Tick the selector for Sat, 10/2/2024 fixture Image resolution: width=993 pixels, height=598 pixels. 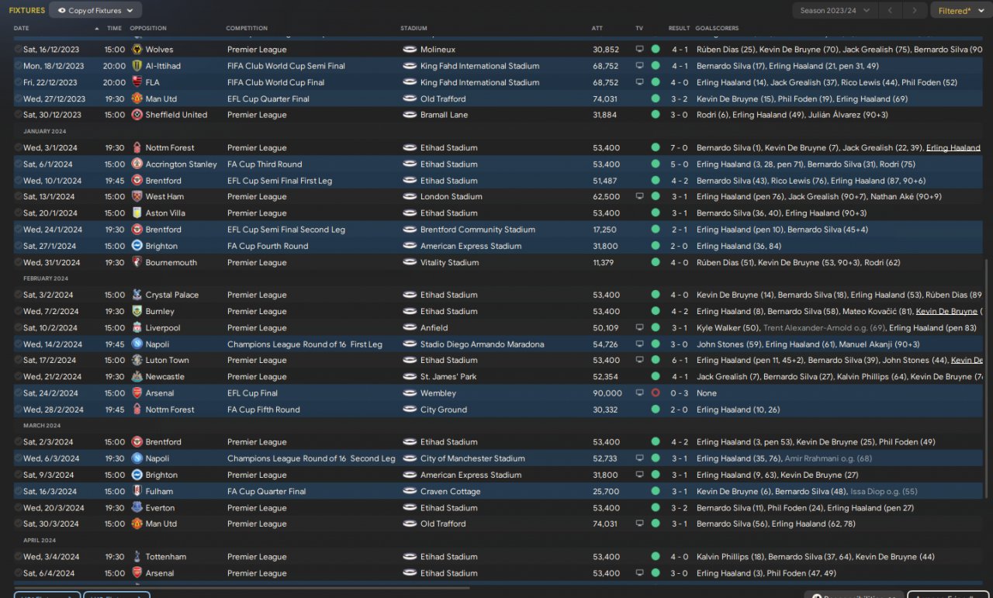coord(18,328)
